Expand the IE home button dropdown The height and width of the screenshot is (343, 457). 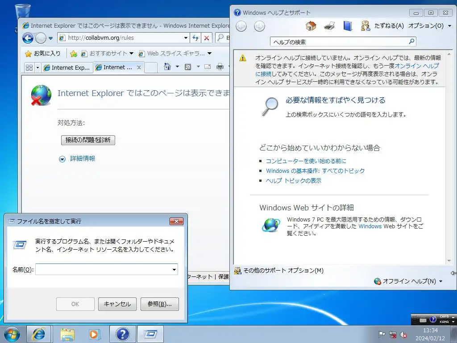[x=177, y=67]
